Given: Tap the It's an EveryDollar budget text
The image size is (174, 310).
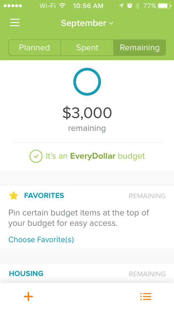Looking at the screenshot, I should (x=95, y=156).
